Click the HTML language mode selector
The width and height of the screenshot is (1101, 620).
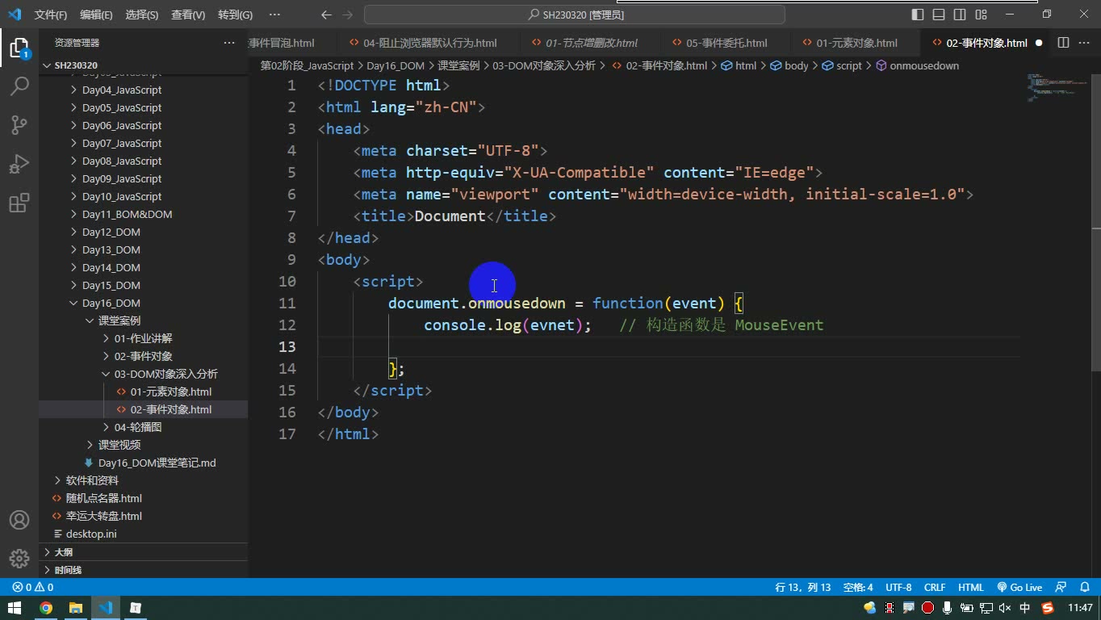(x=970, y=588)
